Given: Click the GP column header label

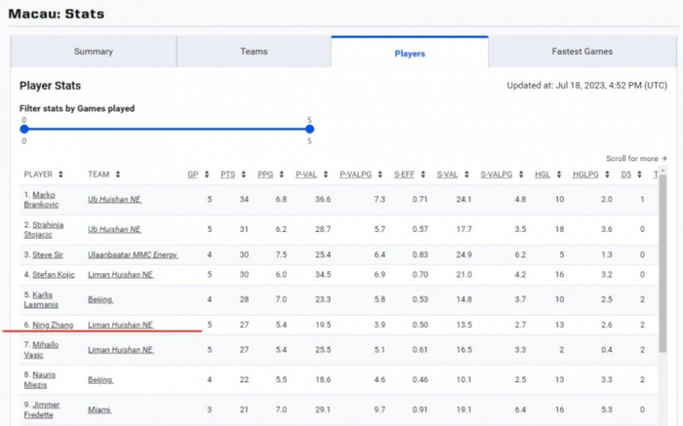Looking at the screenshot, I should point(193,174).
